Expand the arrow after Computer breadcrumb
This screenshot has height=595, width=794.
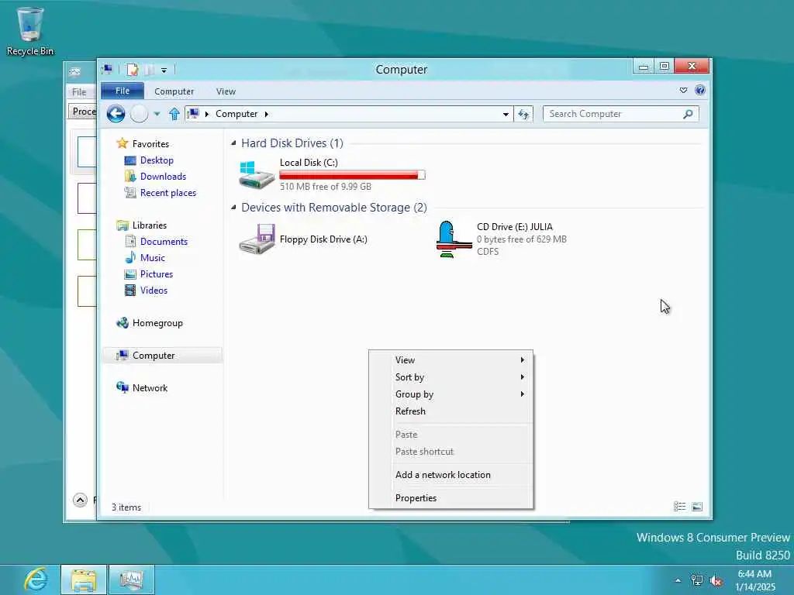pos(267,115)
